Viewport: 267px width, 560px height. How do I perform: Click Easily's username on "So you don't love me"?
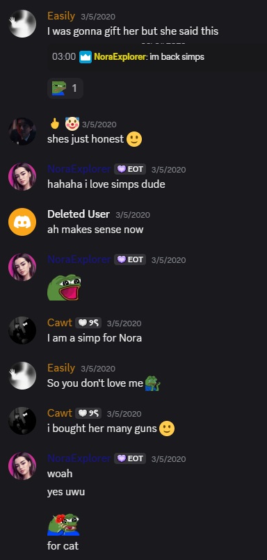[x=61, y=368]
